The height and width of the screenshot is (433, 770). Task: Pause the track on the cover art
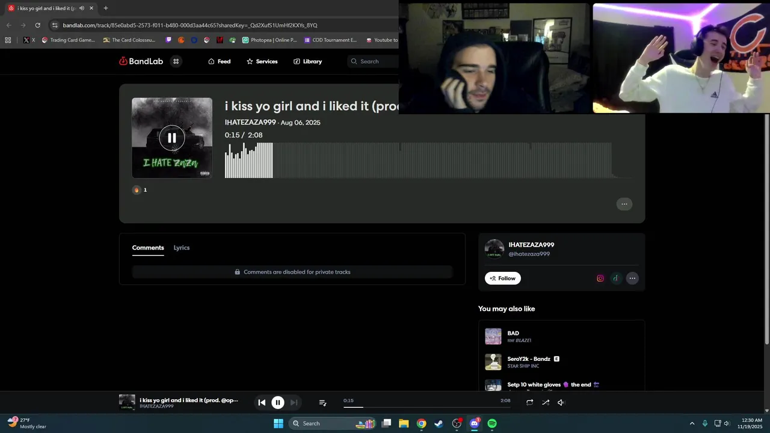pos(172,138)
